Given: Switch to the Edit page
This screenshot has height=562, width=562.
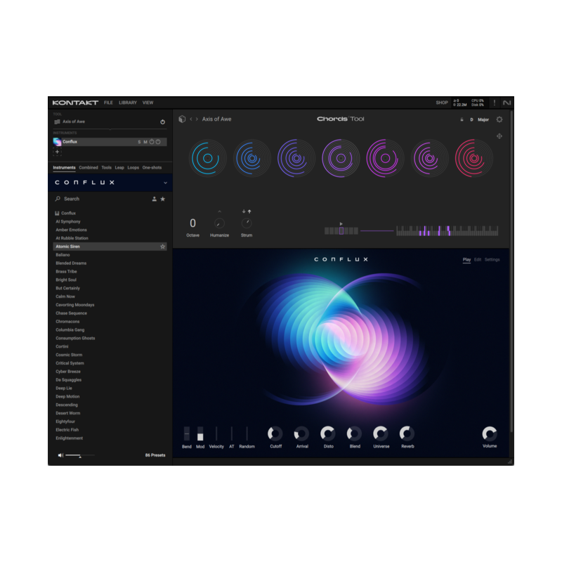Looking at the screenshot, I should point(478,259).
